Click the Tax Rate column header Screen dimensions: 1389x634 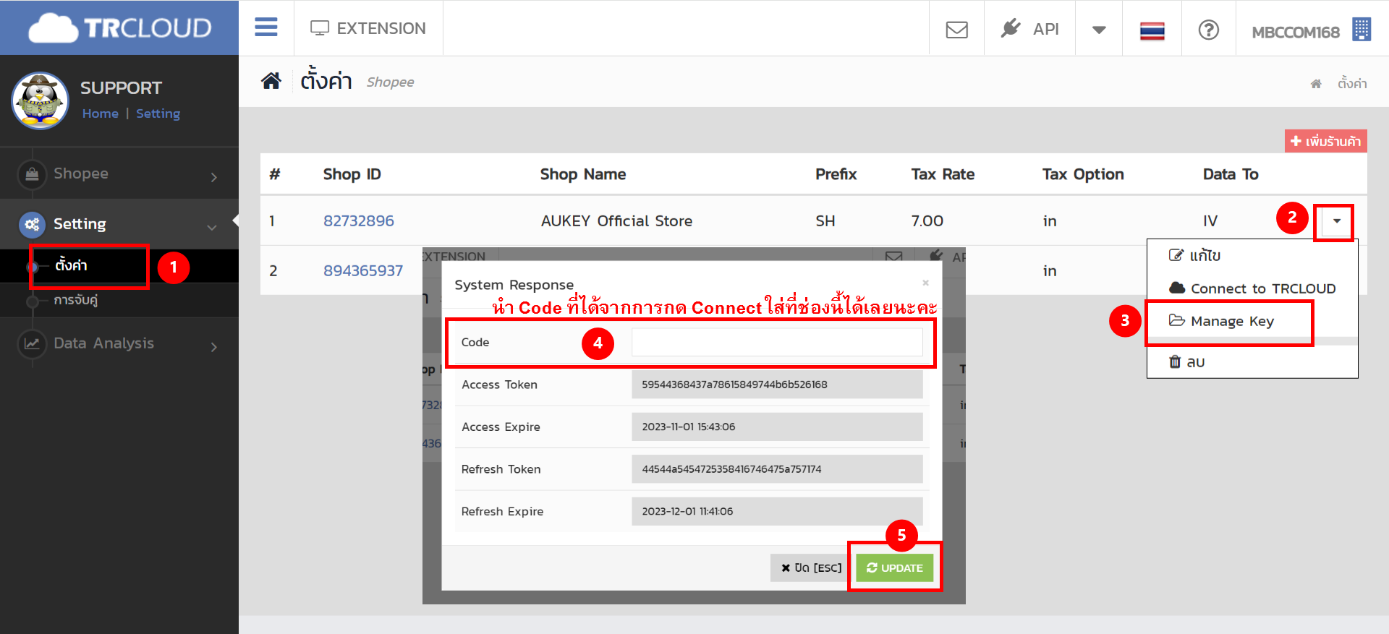click(x=943, y=174)
